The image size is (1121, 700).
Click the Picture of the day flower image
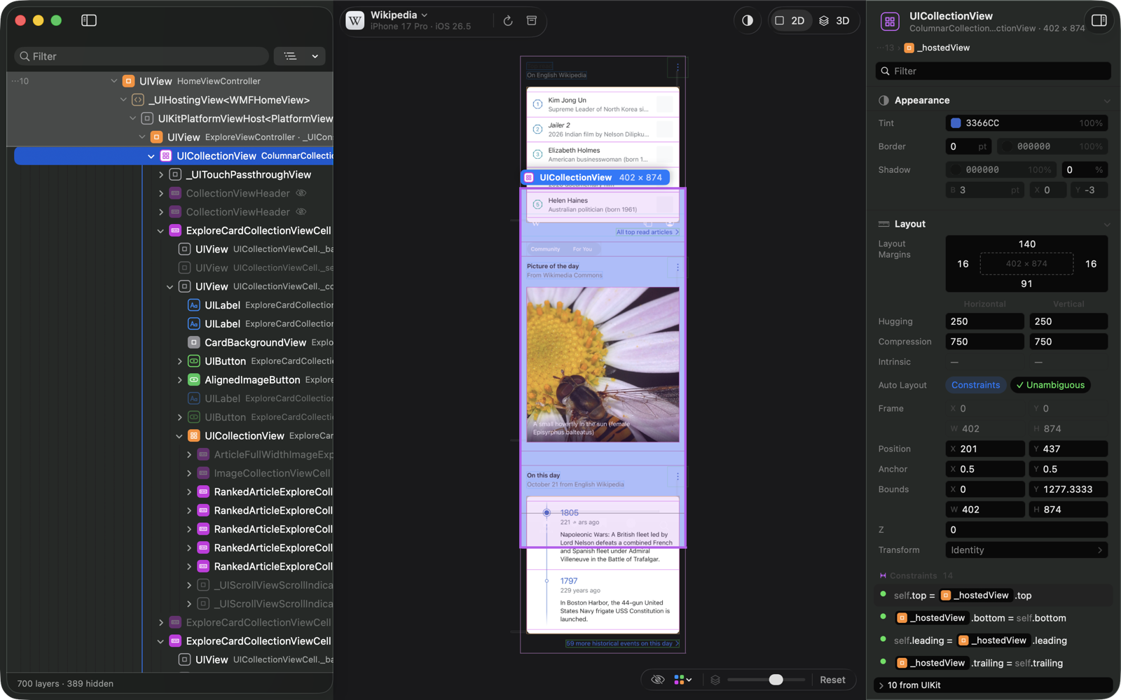pos(603,364)
